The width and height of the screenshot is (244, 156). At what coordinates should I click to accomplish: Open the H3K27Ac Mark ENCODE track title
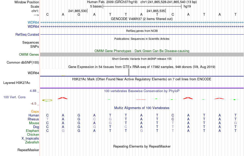tap(142, 79)
